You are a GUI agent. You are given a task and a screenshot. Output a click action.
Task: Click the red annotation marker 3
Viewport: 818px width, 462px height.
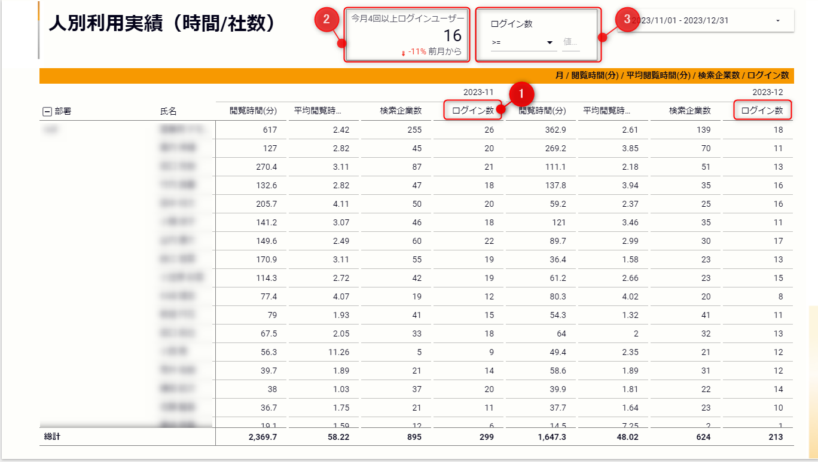[627, 20]
